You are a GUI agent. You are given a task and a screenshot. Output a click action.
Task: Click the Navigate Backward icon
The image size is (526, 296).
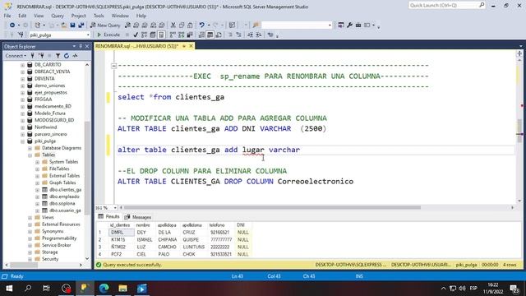[x=12, y=25]
